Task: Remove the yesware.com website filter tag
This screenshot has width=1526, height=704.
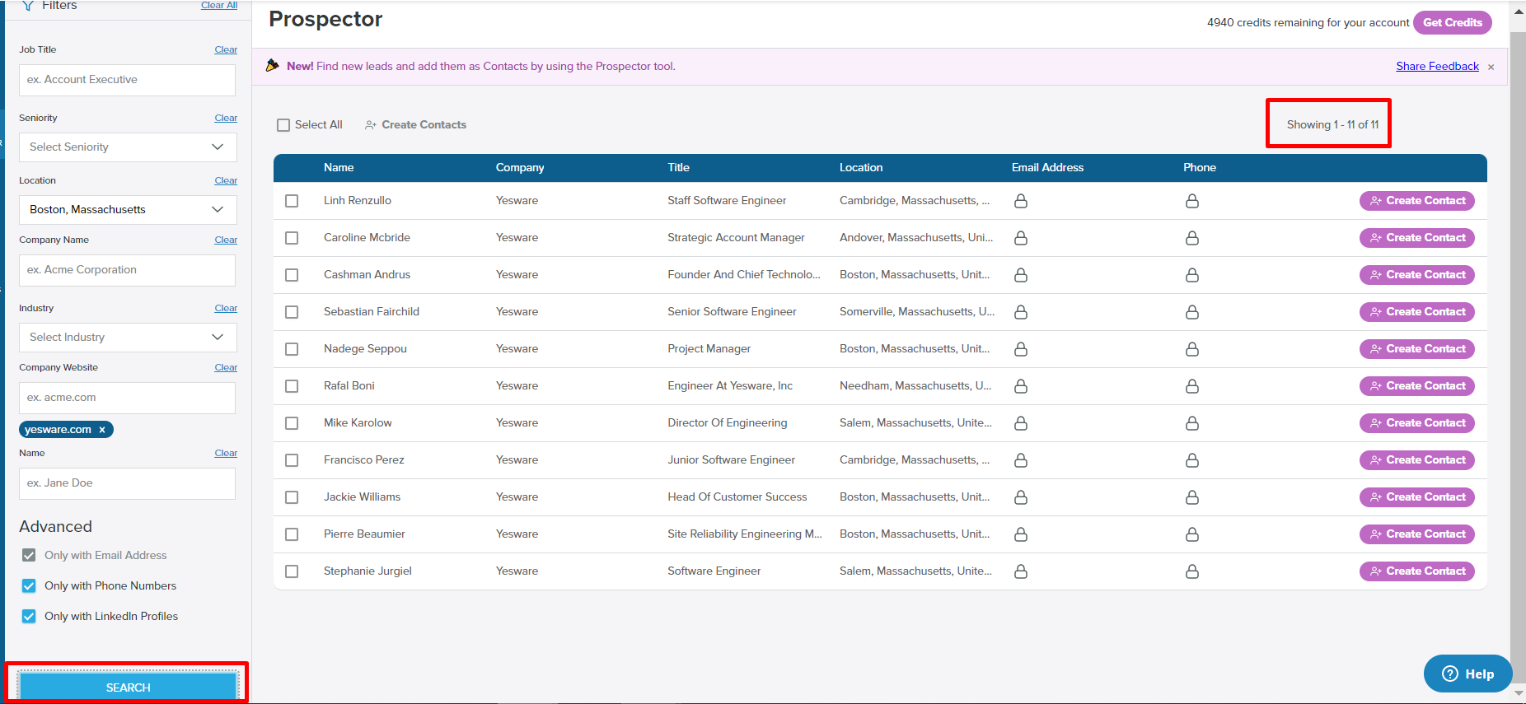Action: coord(102,430)
